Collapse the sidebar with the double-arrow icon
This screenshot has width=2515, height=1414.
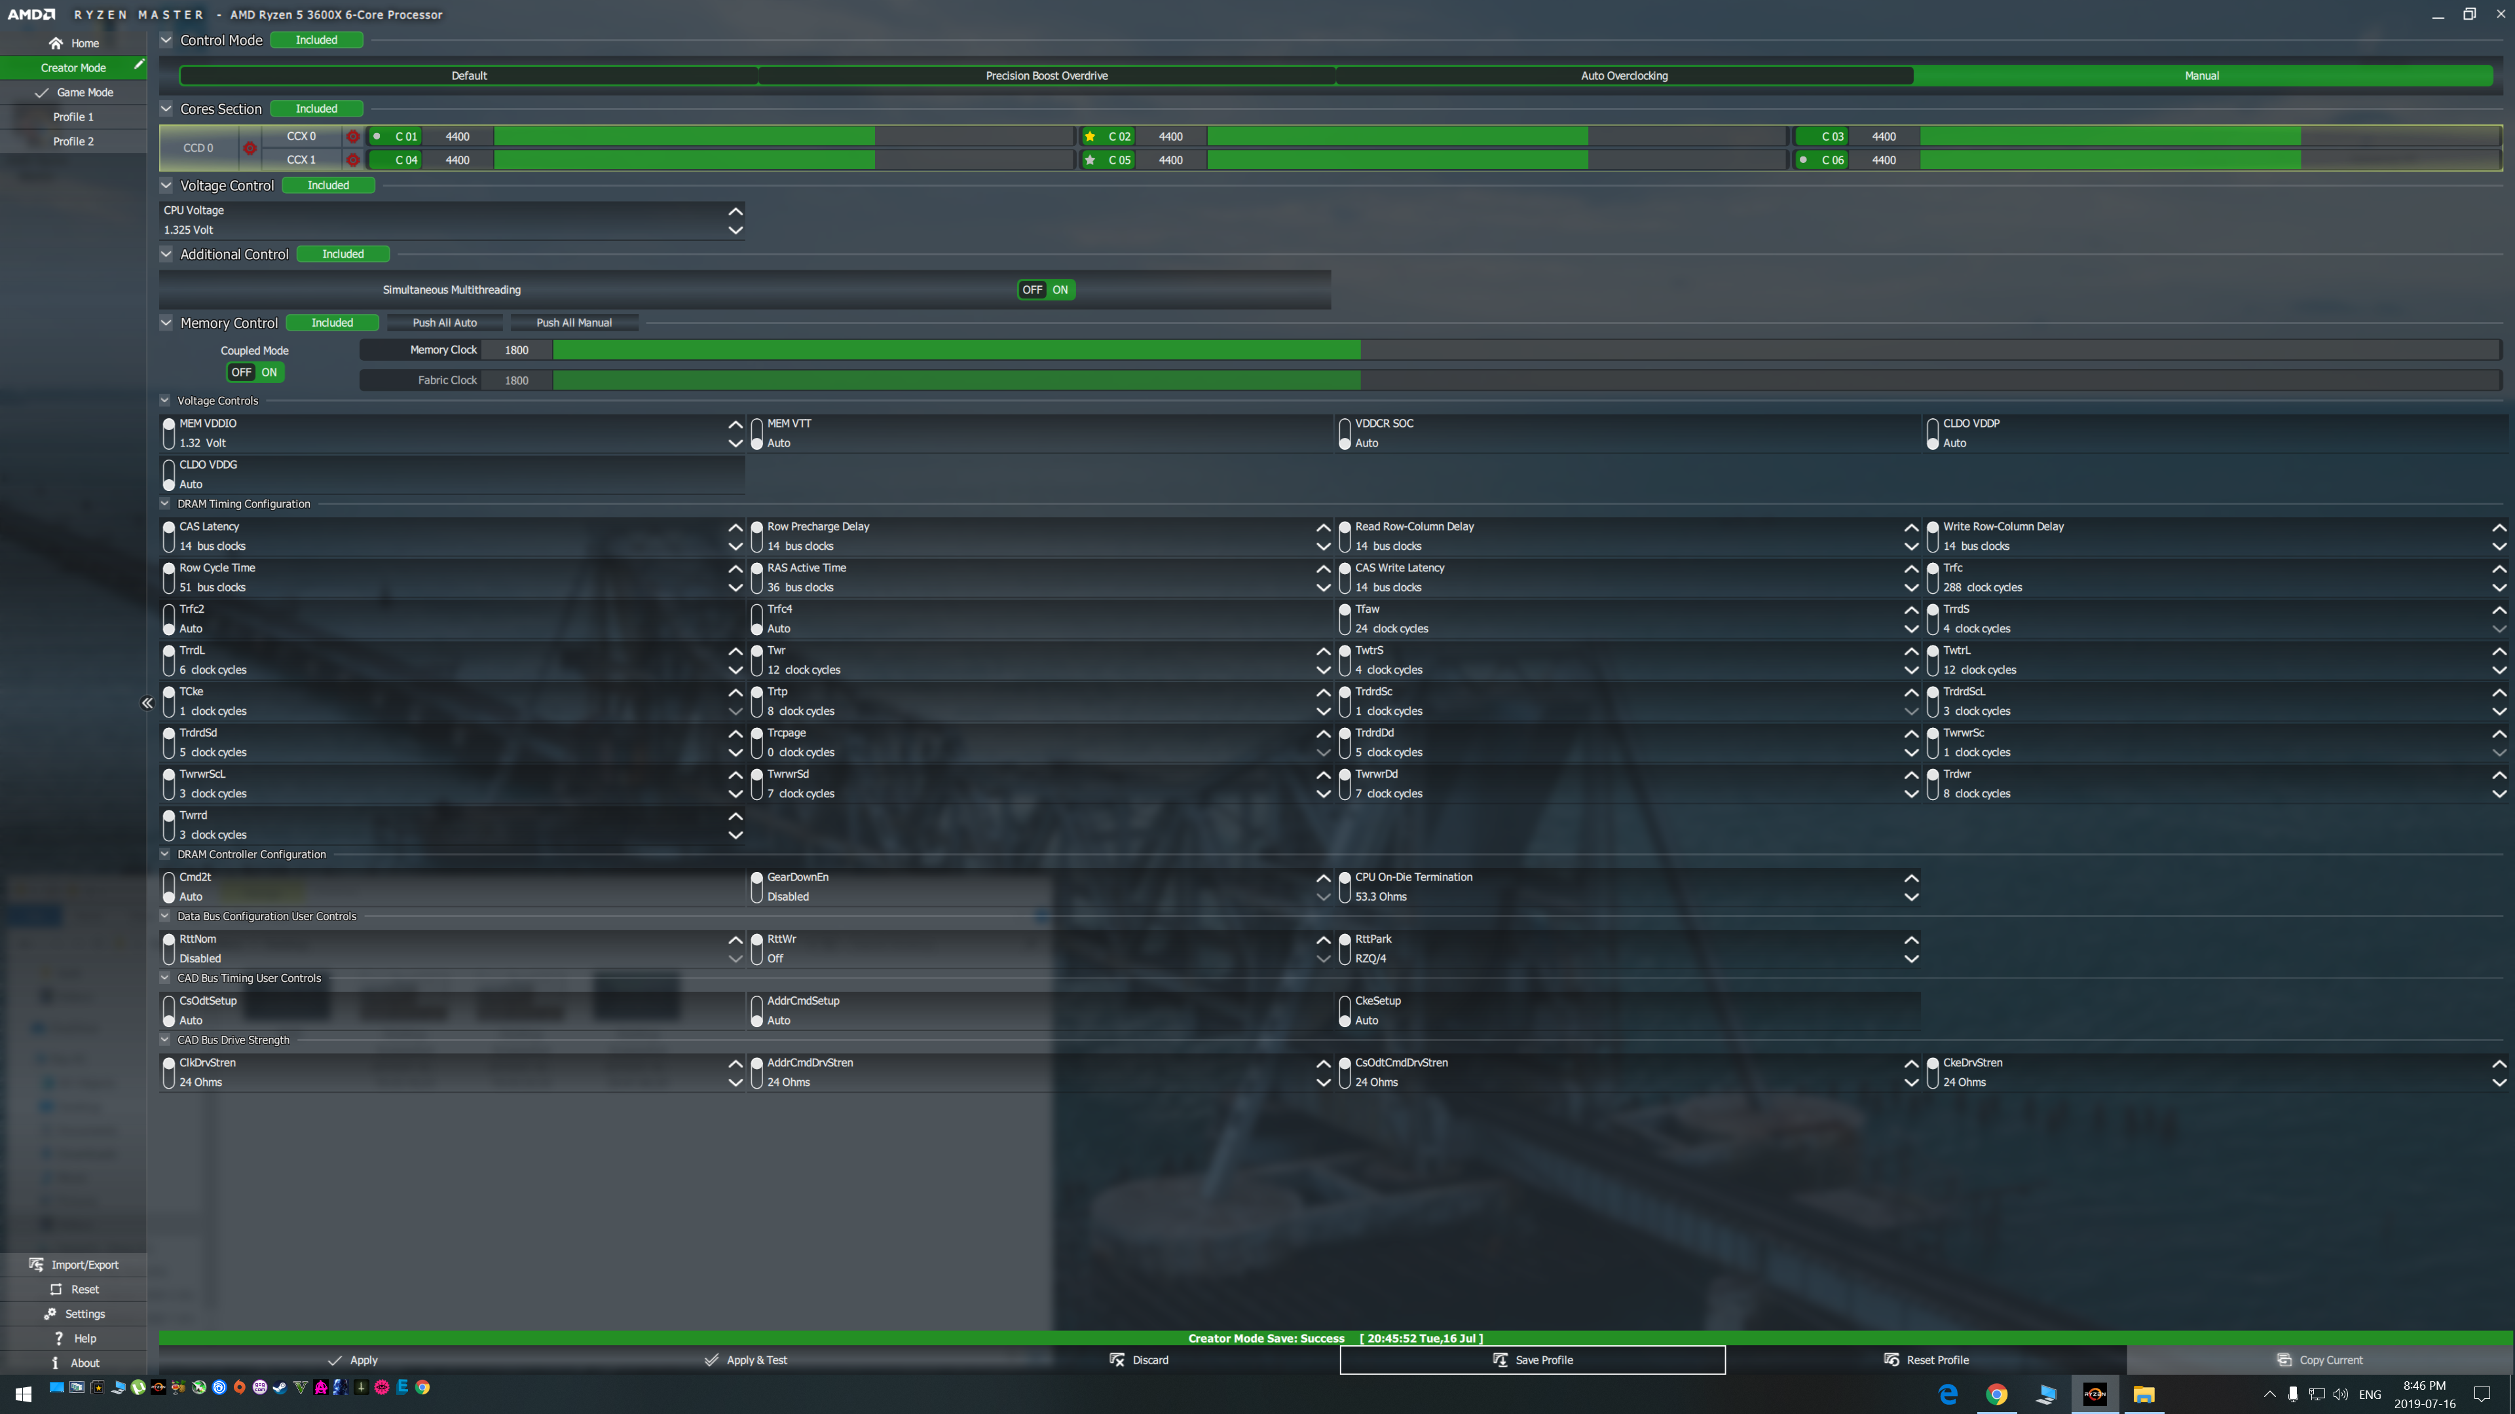tap(147, 702)
